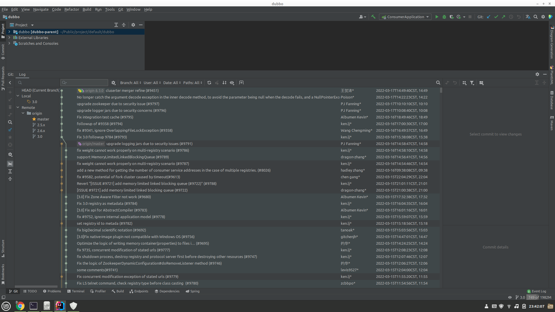Open Terminal tool window tab
The width and height of the screenshot is (555, 312).
76,291
